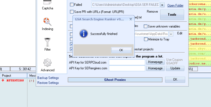This screenshot has height=107, width=211.
Task: Click Edit next to the path dropdown
Action: point(180,33)
